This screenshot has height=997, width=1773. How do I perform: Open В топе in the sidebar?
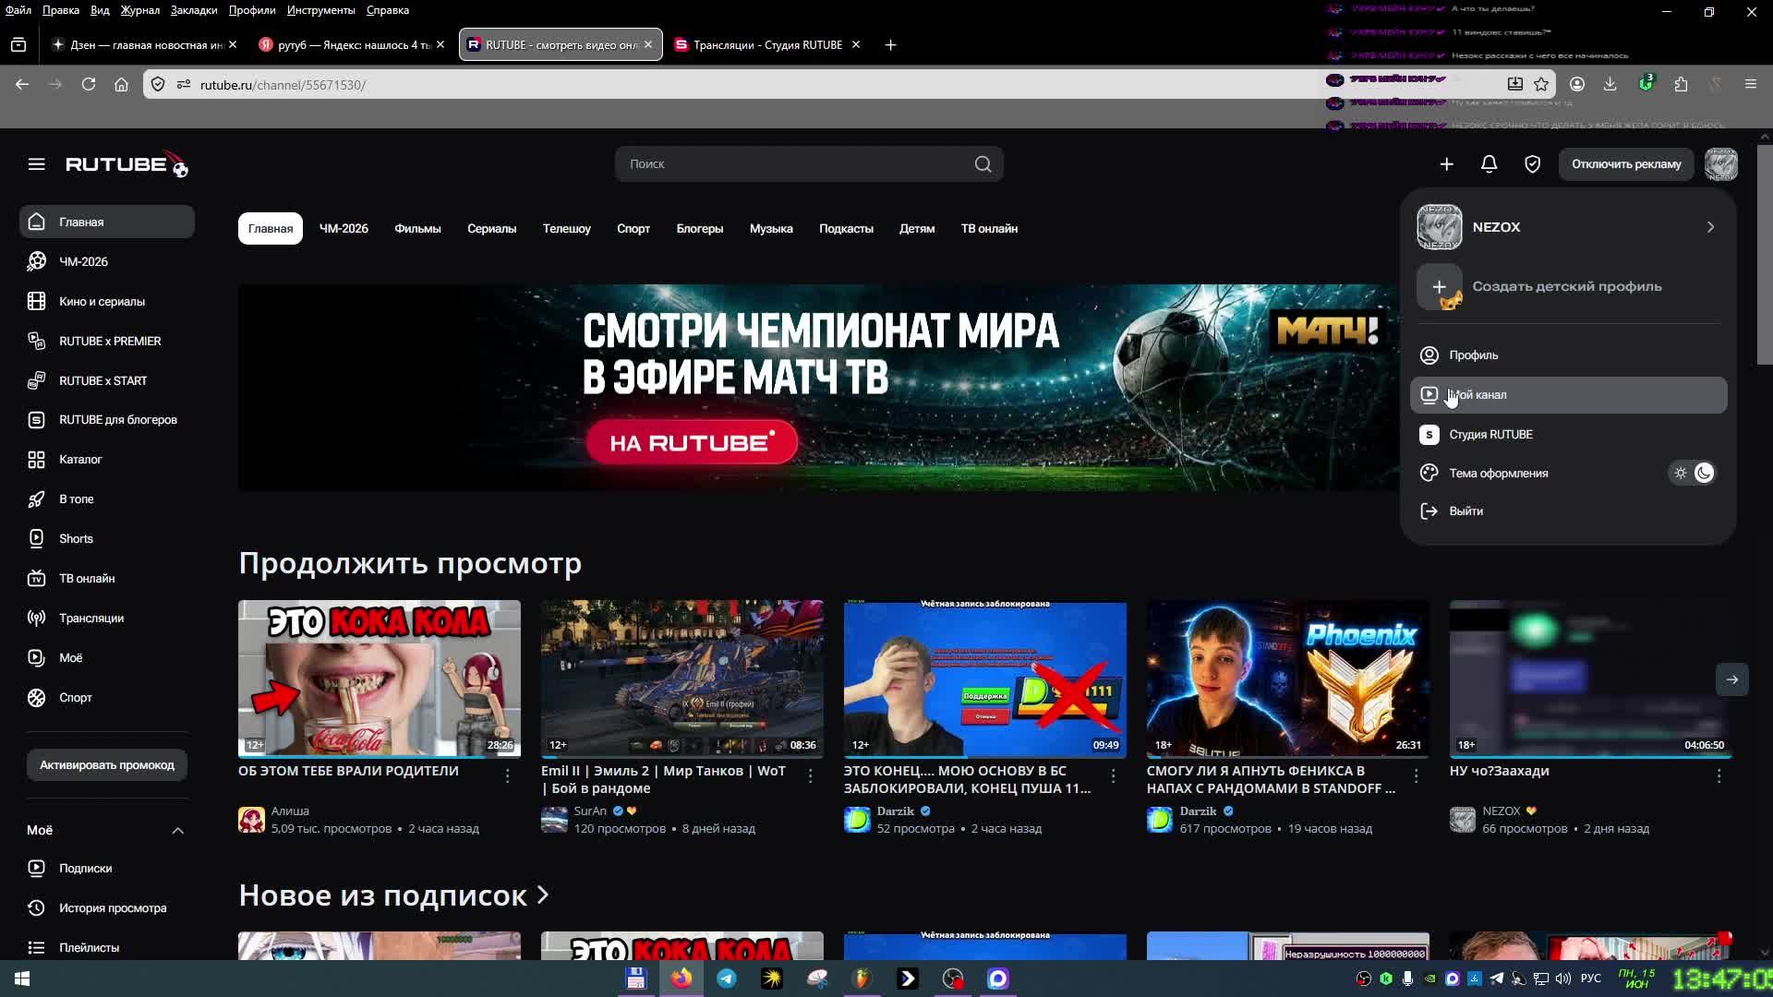[x=106, y=499]
